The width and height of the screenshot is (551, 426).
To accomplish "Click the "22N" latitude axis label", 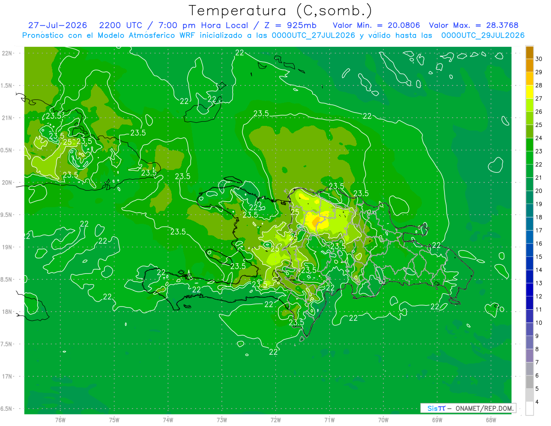I will pyautogui.click(x=7, y=53).
